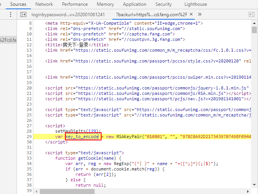This screenshot has height=194, width=258.
Task: Show more open file tabs chevron
Action: [200, 14]
